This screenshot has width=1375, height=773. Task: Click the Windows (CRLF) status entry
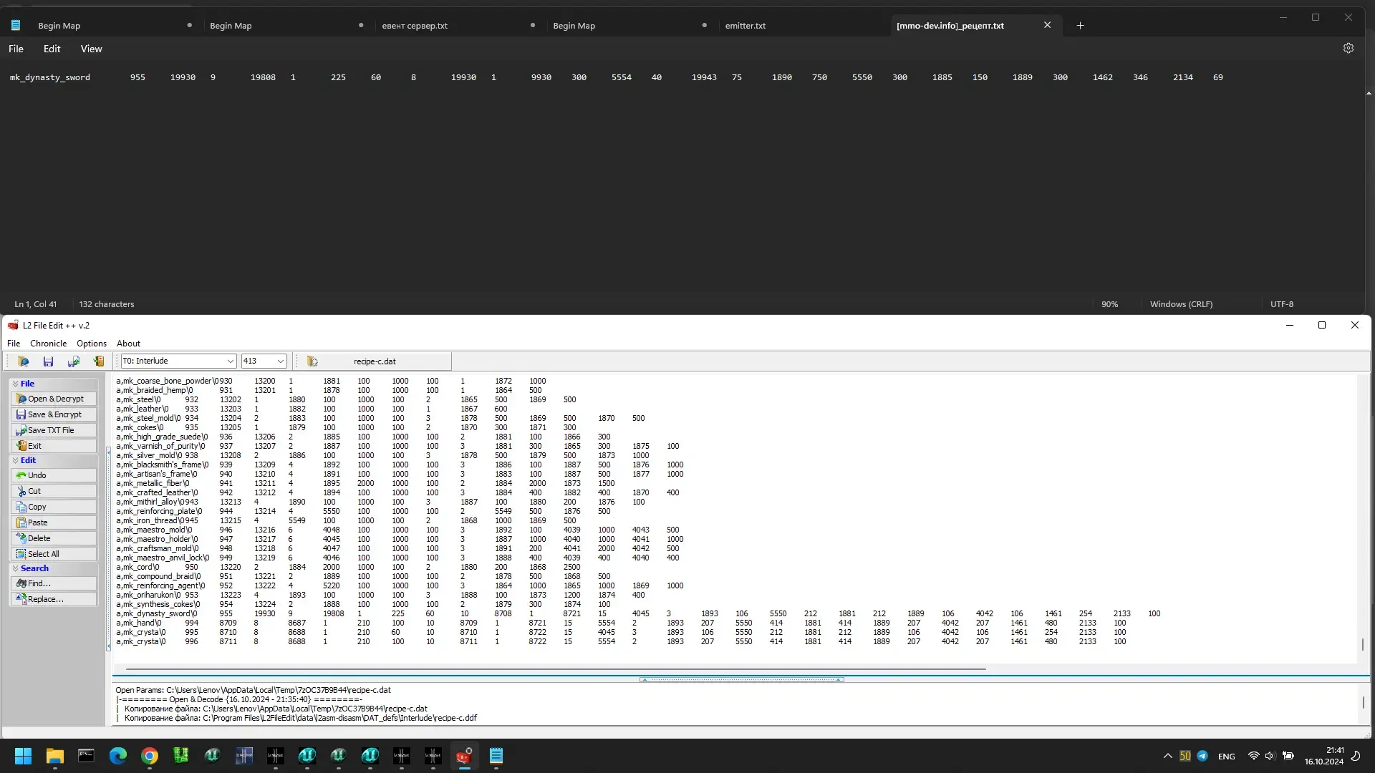(1181, 304)
